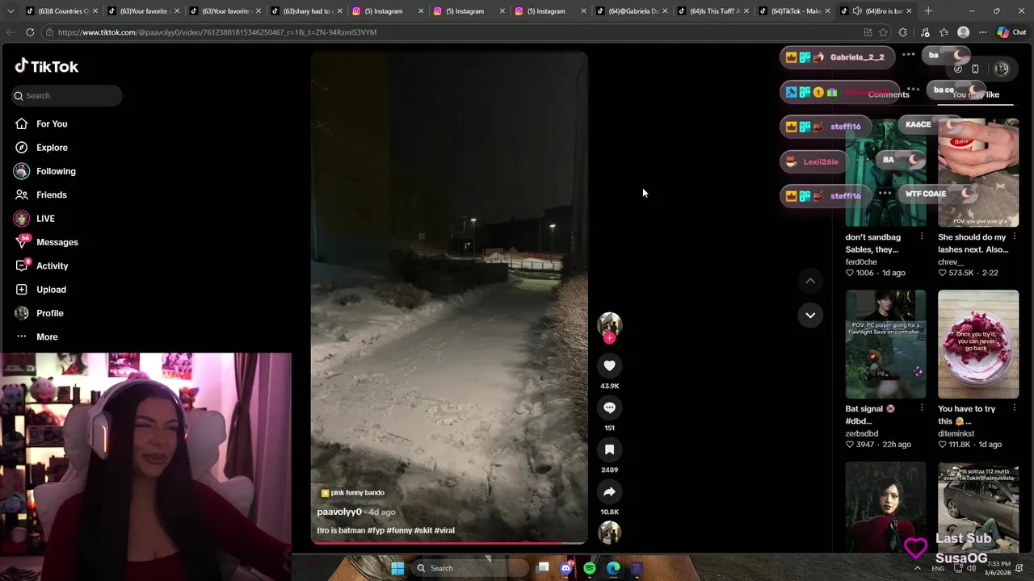Go to the Explore page
The width and height of the screenshot is (1034, 581).
[x=52, y=148]
